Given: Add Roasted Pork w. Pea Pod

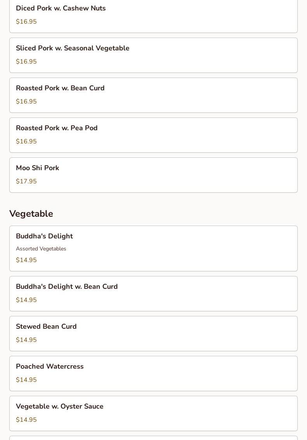Looking at the screenshot, I should 57,128.
